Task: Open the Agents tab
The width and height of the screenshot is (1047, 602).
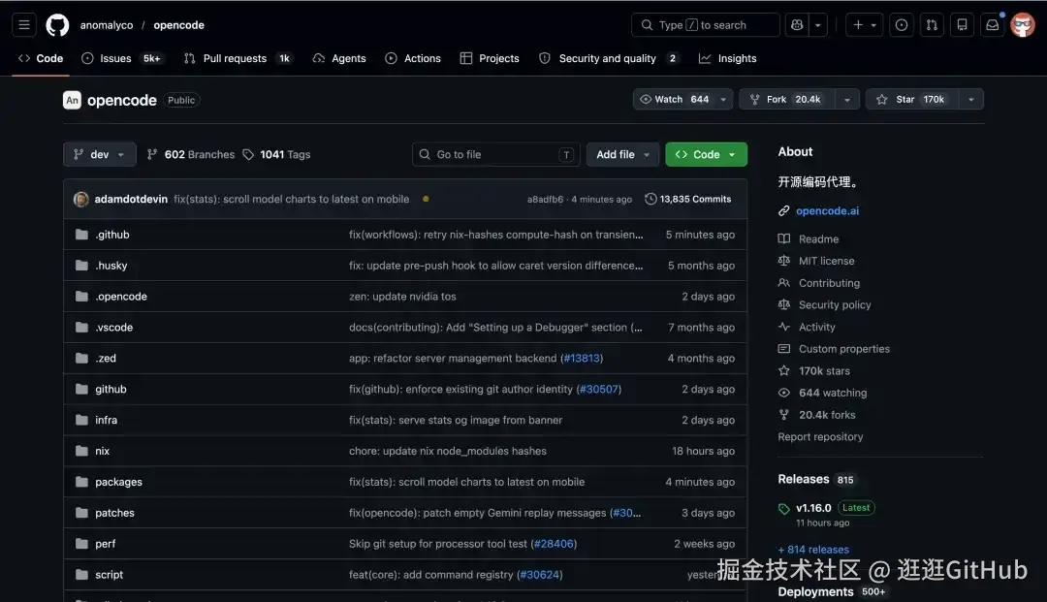Action: point(339,58)
